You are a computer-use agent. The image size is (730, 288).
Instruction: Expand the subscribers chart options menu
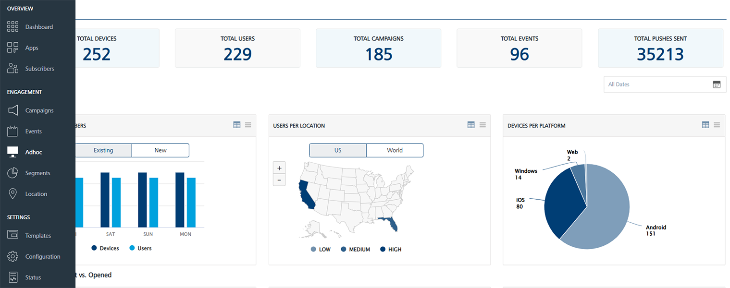click(x=248, y=125)
